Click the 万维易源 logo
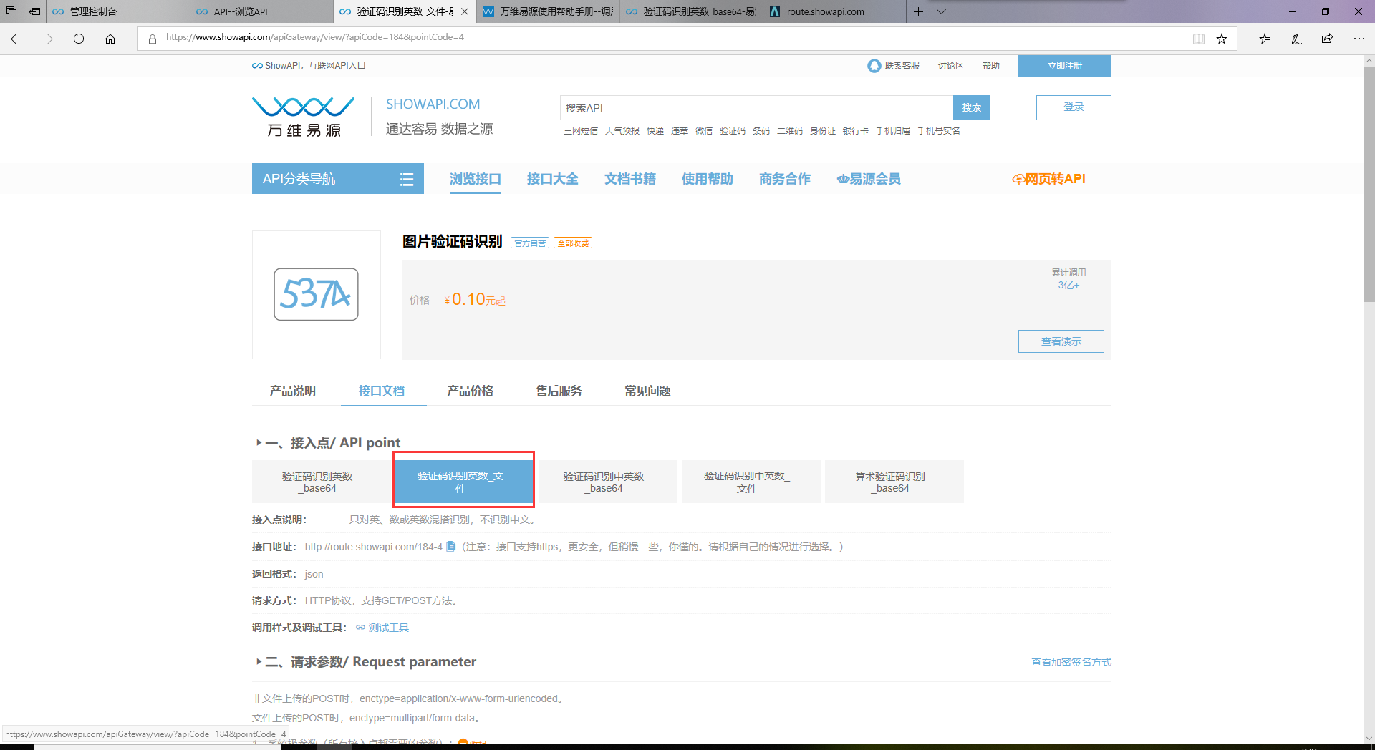Image resolution: width=1375 pixels, height=750 pixels. pyautogui.click(x=304, y=116)
